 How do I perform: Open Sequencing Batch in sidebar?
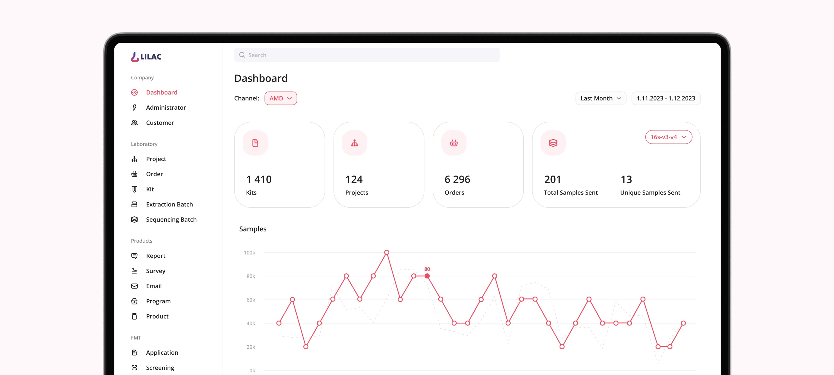[x=171, y=219]
